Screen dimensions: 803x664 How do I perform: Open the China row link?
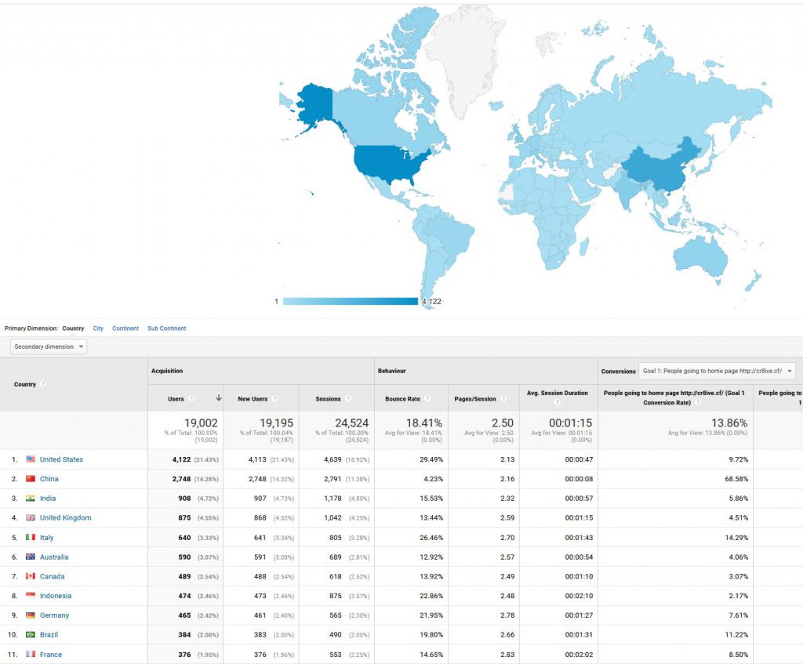point(49,479)
